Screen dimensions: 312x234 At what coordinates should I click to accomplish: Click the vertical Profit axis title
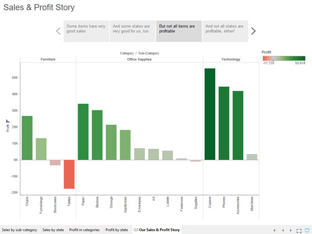(x=8, y=128)
